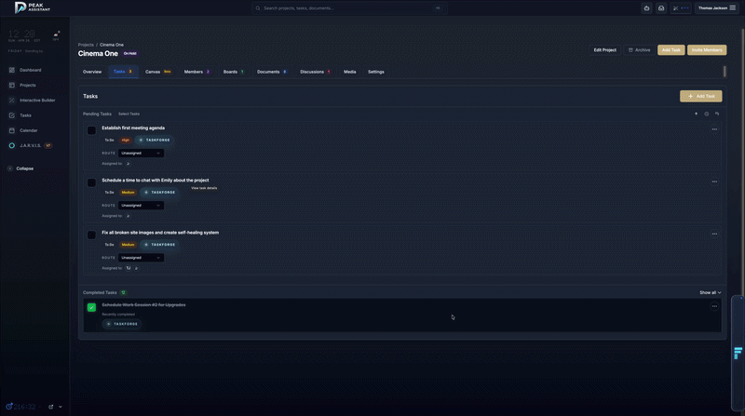Open the Discussions tab
Image resolution: width=745 pixels, height=416 pixels.
[x=315, y=72]
